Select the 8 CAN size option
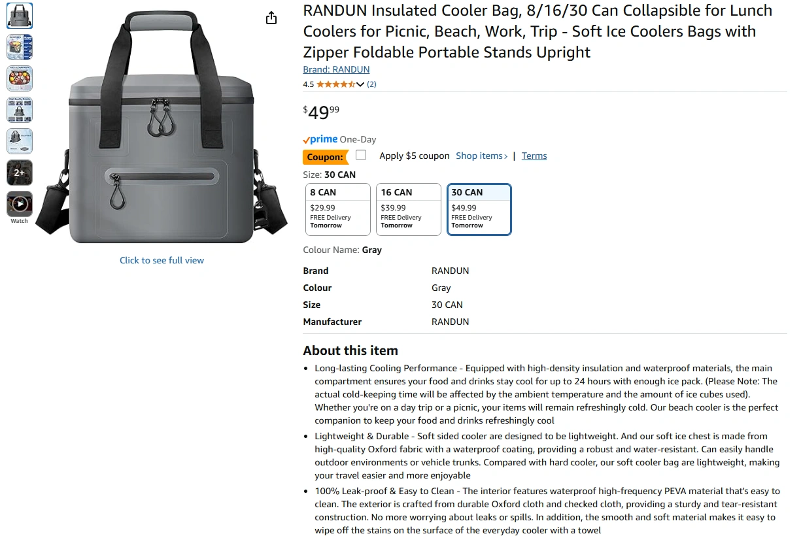This screenshot has height=536, width=801. 338,209
